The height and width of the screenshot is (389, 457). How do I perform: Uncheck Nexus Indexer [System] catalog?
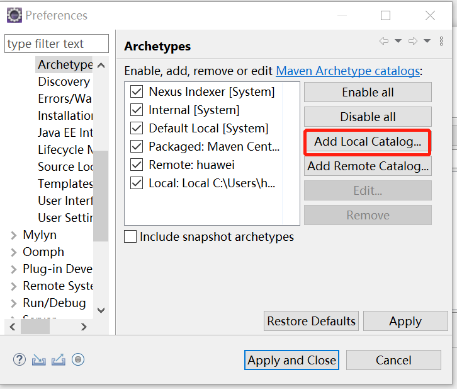pos(137,91)
